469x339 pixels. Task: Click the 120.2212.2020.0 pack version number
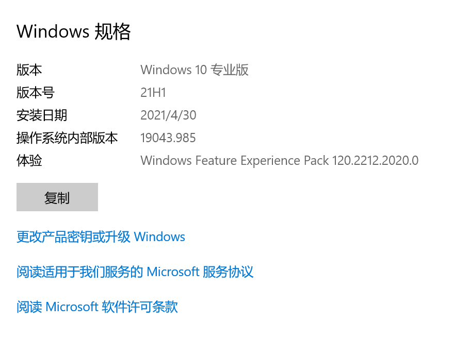tap(376, 161)
